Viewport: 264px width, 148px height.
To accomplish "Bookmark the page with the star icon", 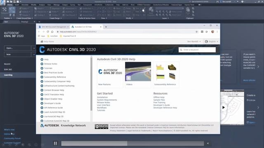I will pos(196,32).
